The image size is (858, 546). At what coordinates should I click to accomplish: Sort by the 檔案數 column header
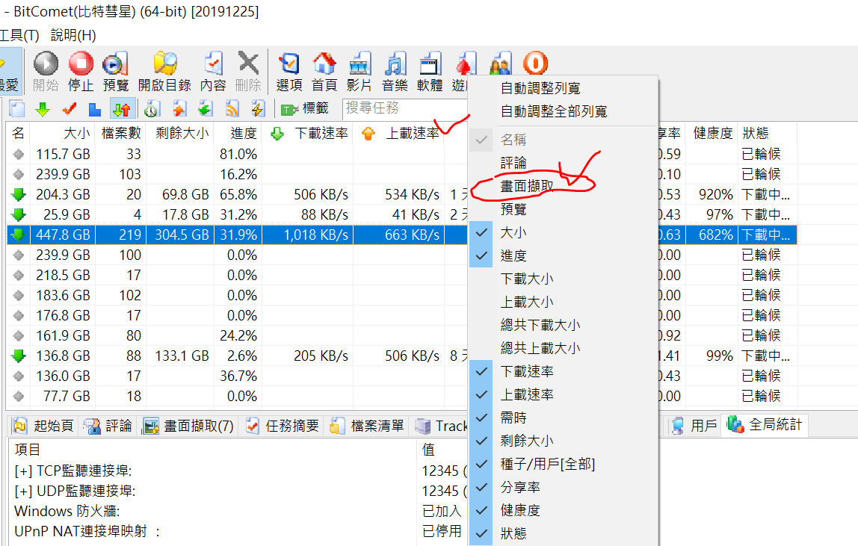click(121, 134)
